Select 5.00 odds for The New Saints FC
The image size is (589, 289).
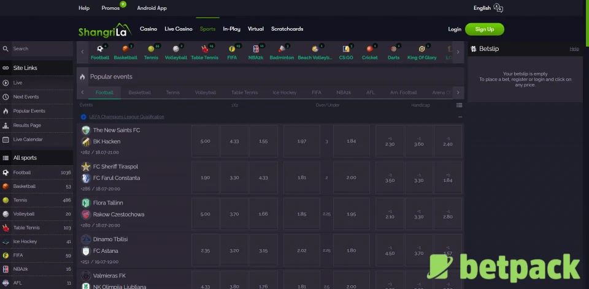tap(205, 141)
